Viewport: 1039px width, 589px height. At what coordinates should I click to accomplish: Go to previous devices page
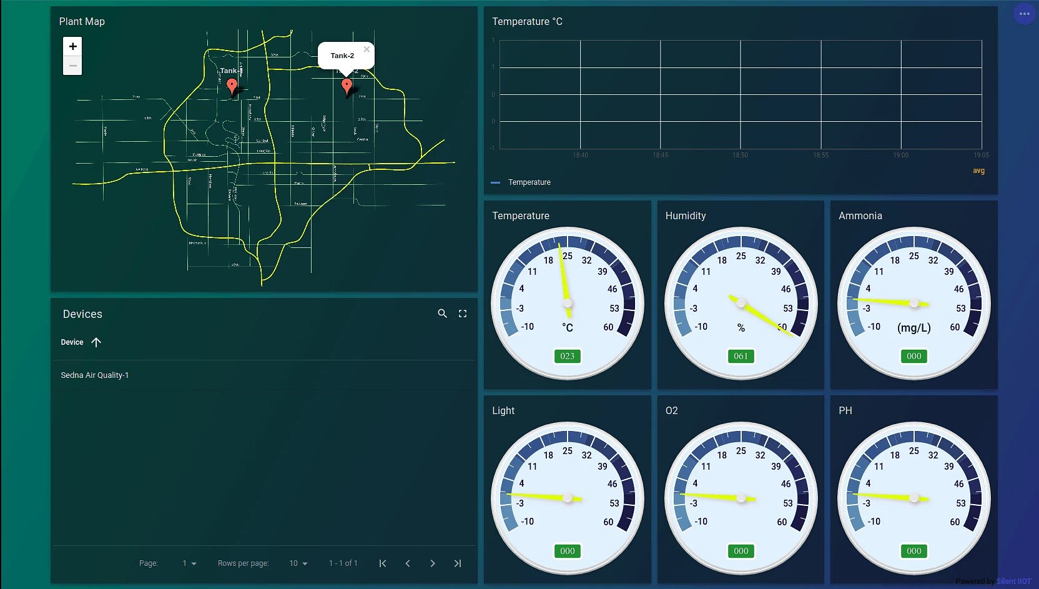coord(408,563)
